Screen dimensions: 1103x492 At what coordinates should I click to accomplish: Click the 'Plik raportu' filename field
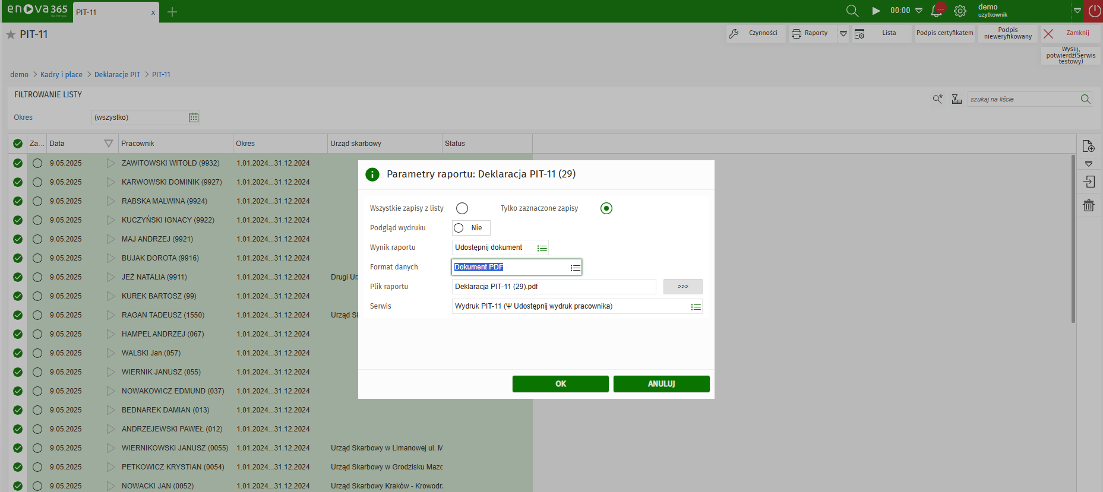pos(553,287)
